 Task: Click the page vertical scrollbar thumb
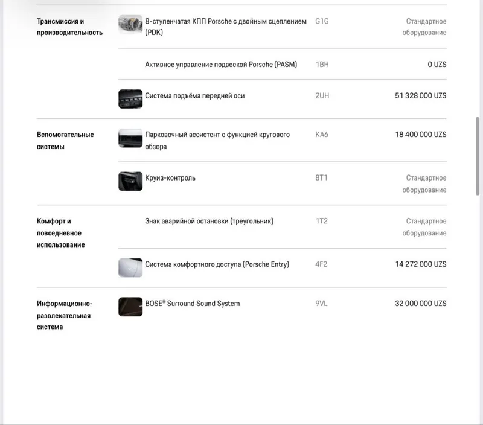(478, 156)
